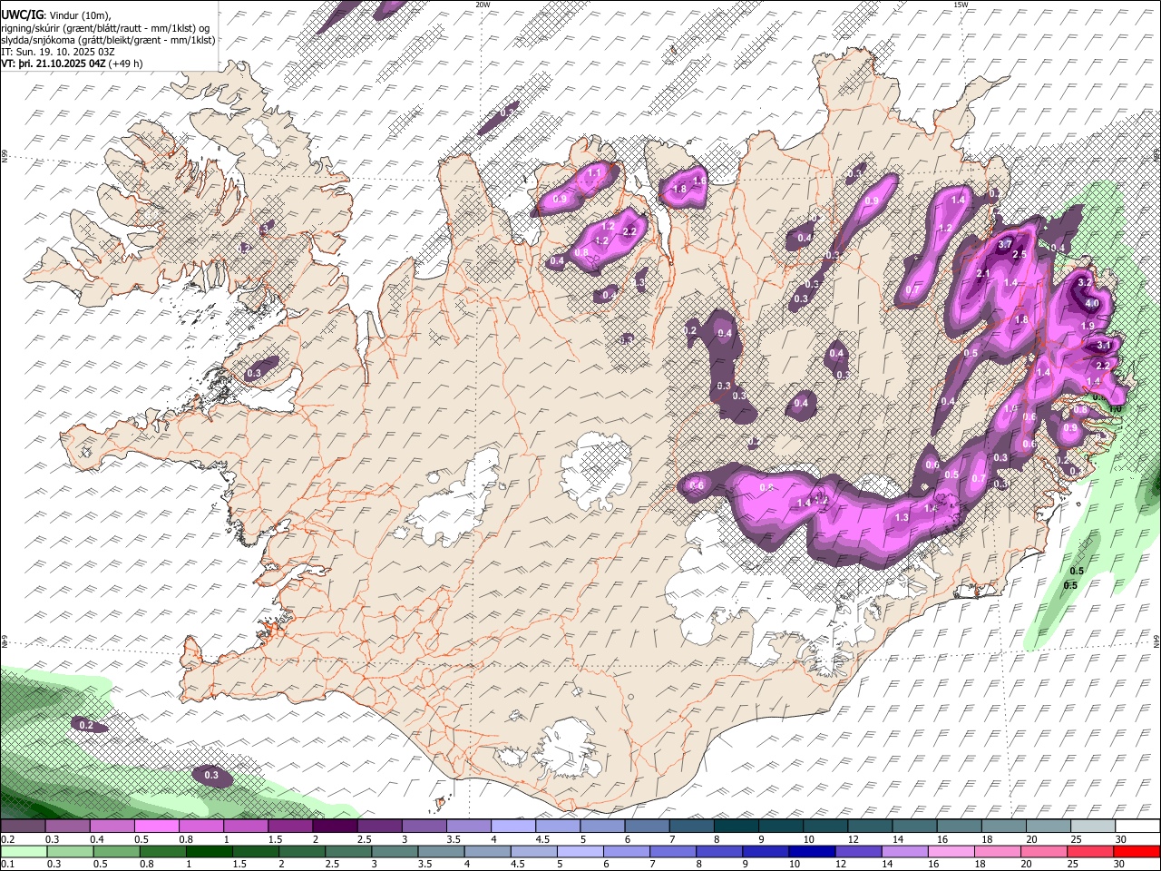This screenshot has height=871, width=1161.
Task: Click the 1.1 snowfall value in the north
Action: click(595, 172)
